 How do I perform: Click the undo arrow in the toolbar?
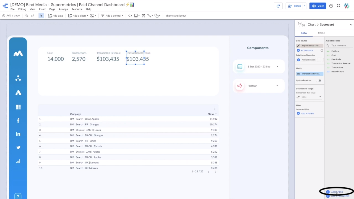tap(27, 16)
